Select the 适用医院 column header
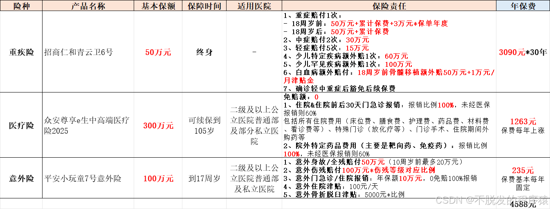Screen dimensions: 550x209 click(254, 6)
